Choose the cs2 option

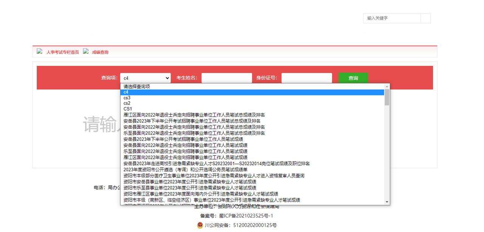[252, 103]
